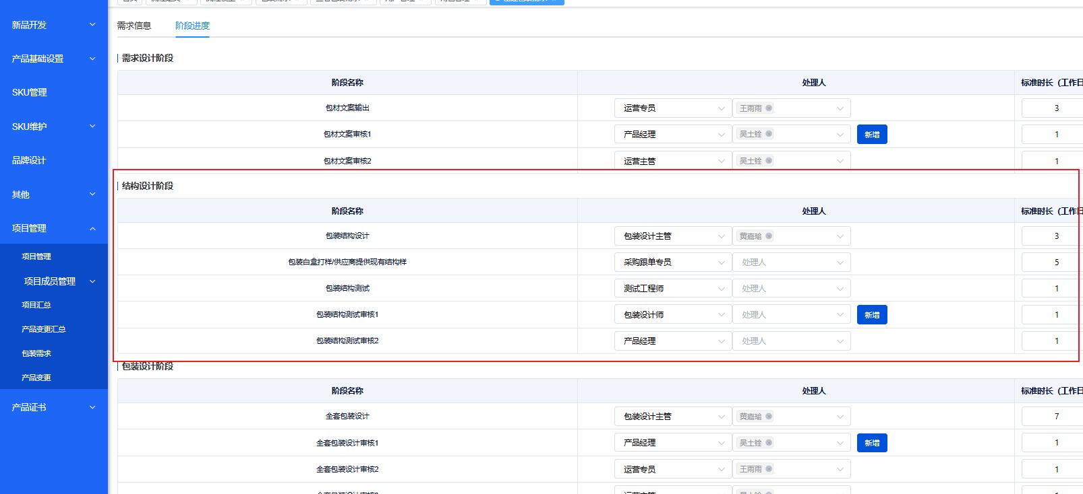Remove 王雨雨 tag in 全套包装设计审核2 row
Image resolution: width=1083 pixels, height=494 pixels.
pos(769,469)
